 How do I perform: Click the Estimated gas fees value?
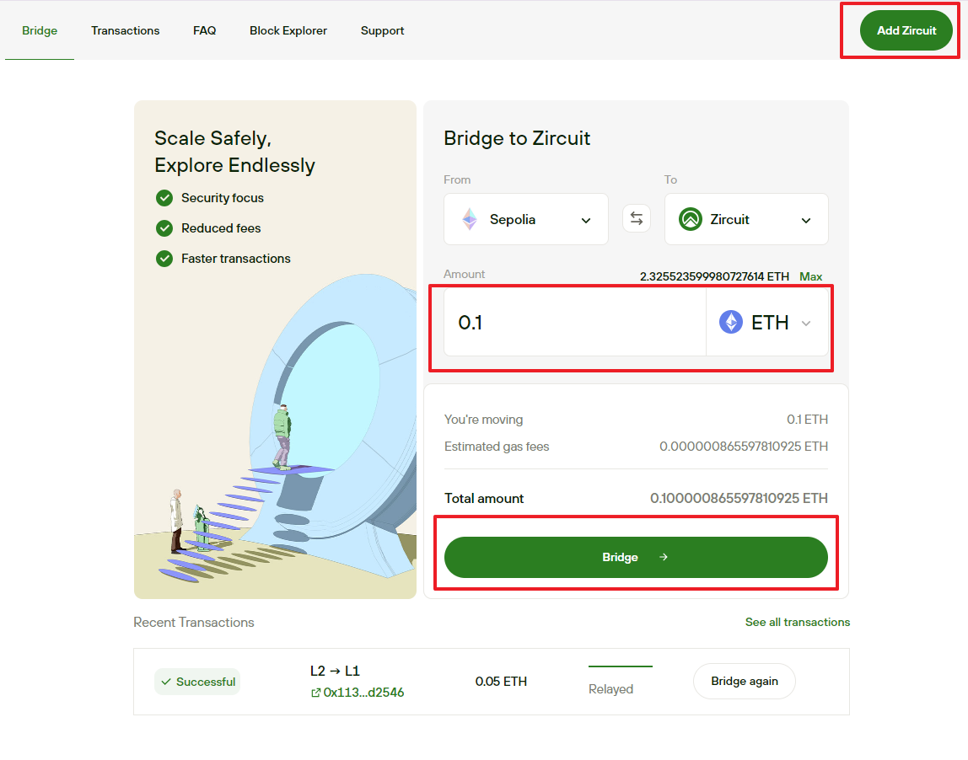[744, 446]
